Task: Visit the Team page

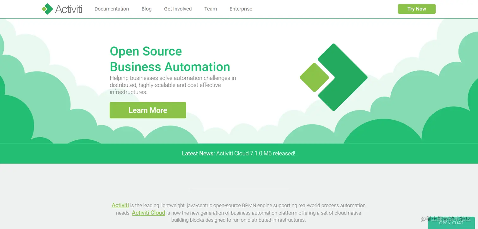Action: pyautogui.click(x=211, y=9)
